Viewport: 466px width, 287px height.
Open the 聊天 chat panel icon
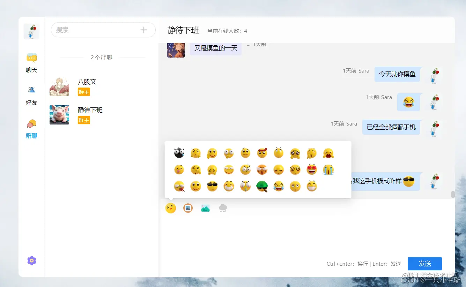click(x=31, y=62)
